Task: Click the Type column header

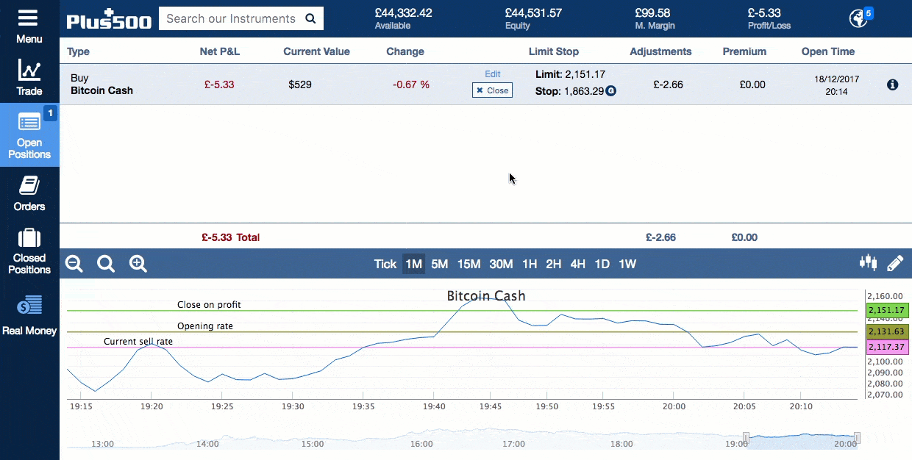Action: click(x=79, y=51)
